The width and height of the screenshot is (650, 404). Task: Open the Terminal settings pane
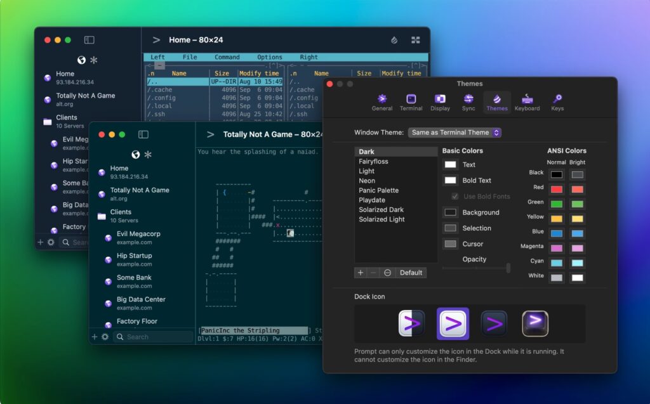(411, 100)
